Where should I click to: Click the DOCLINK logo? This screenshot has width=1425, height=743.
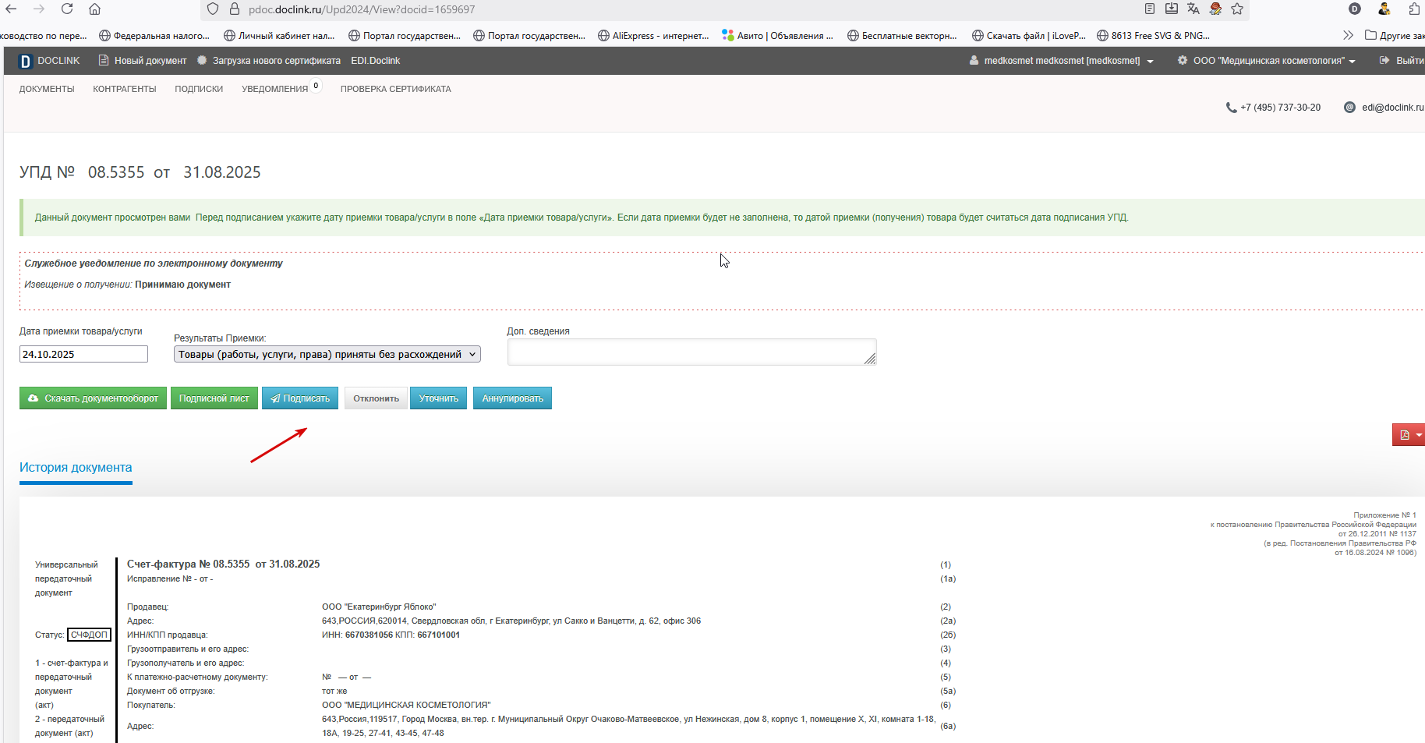[x=49, y=61]
